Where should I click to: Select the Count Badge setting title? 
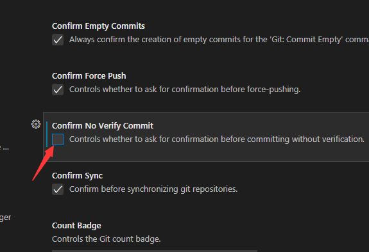click(x=76, y=226)
